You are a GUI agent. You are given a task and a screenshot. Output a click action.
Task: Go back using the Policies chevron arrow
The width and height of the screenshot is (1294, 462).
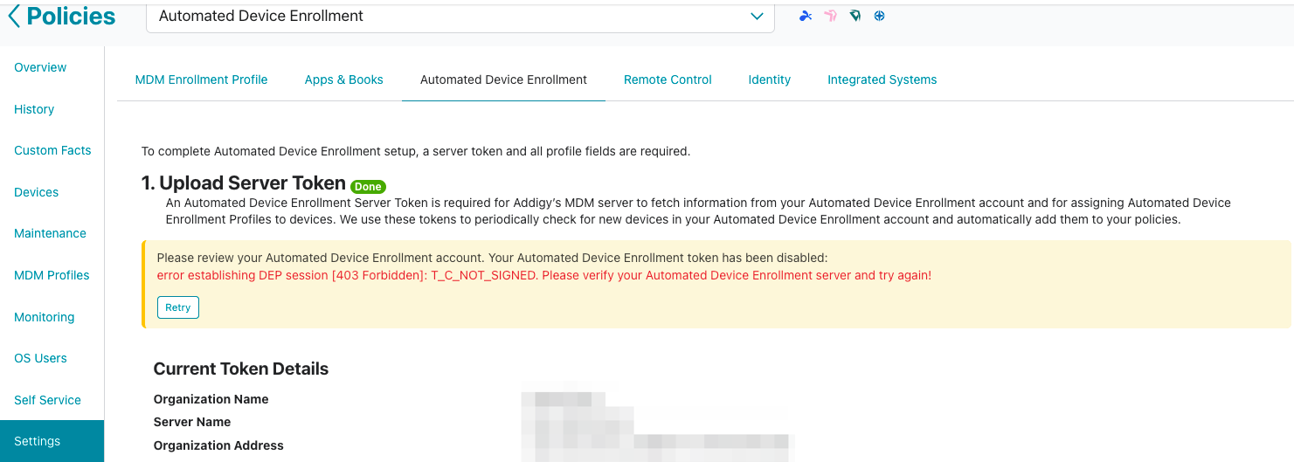(x=13, y=16)
